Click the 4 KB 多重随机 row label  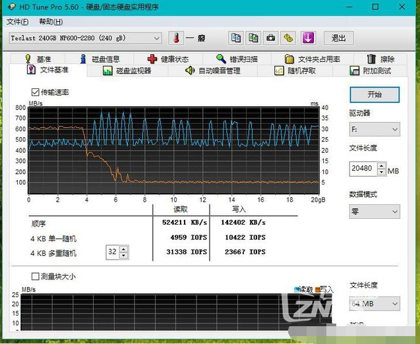tap(53, 253)
